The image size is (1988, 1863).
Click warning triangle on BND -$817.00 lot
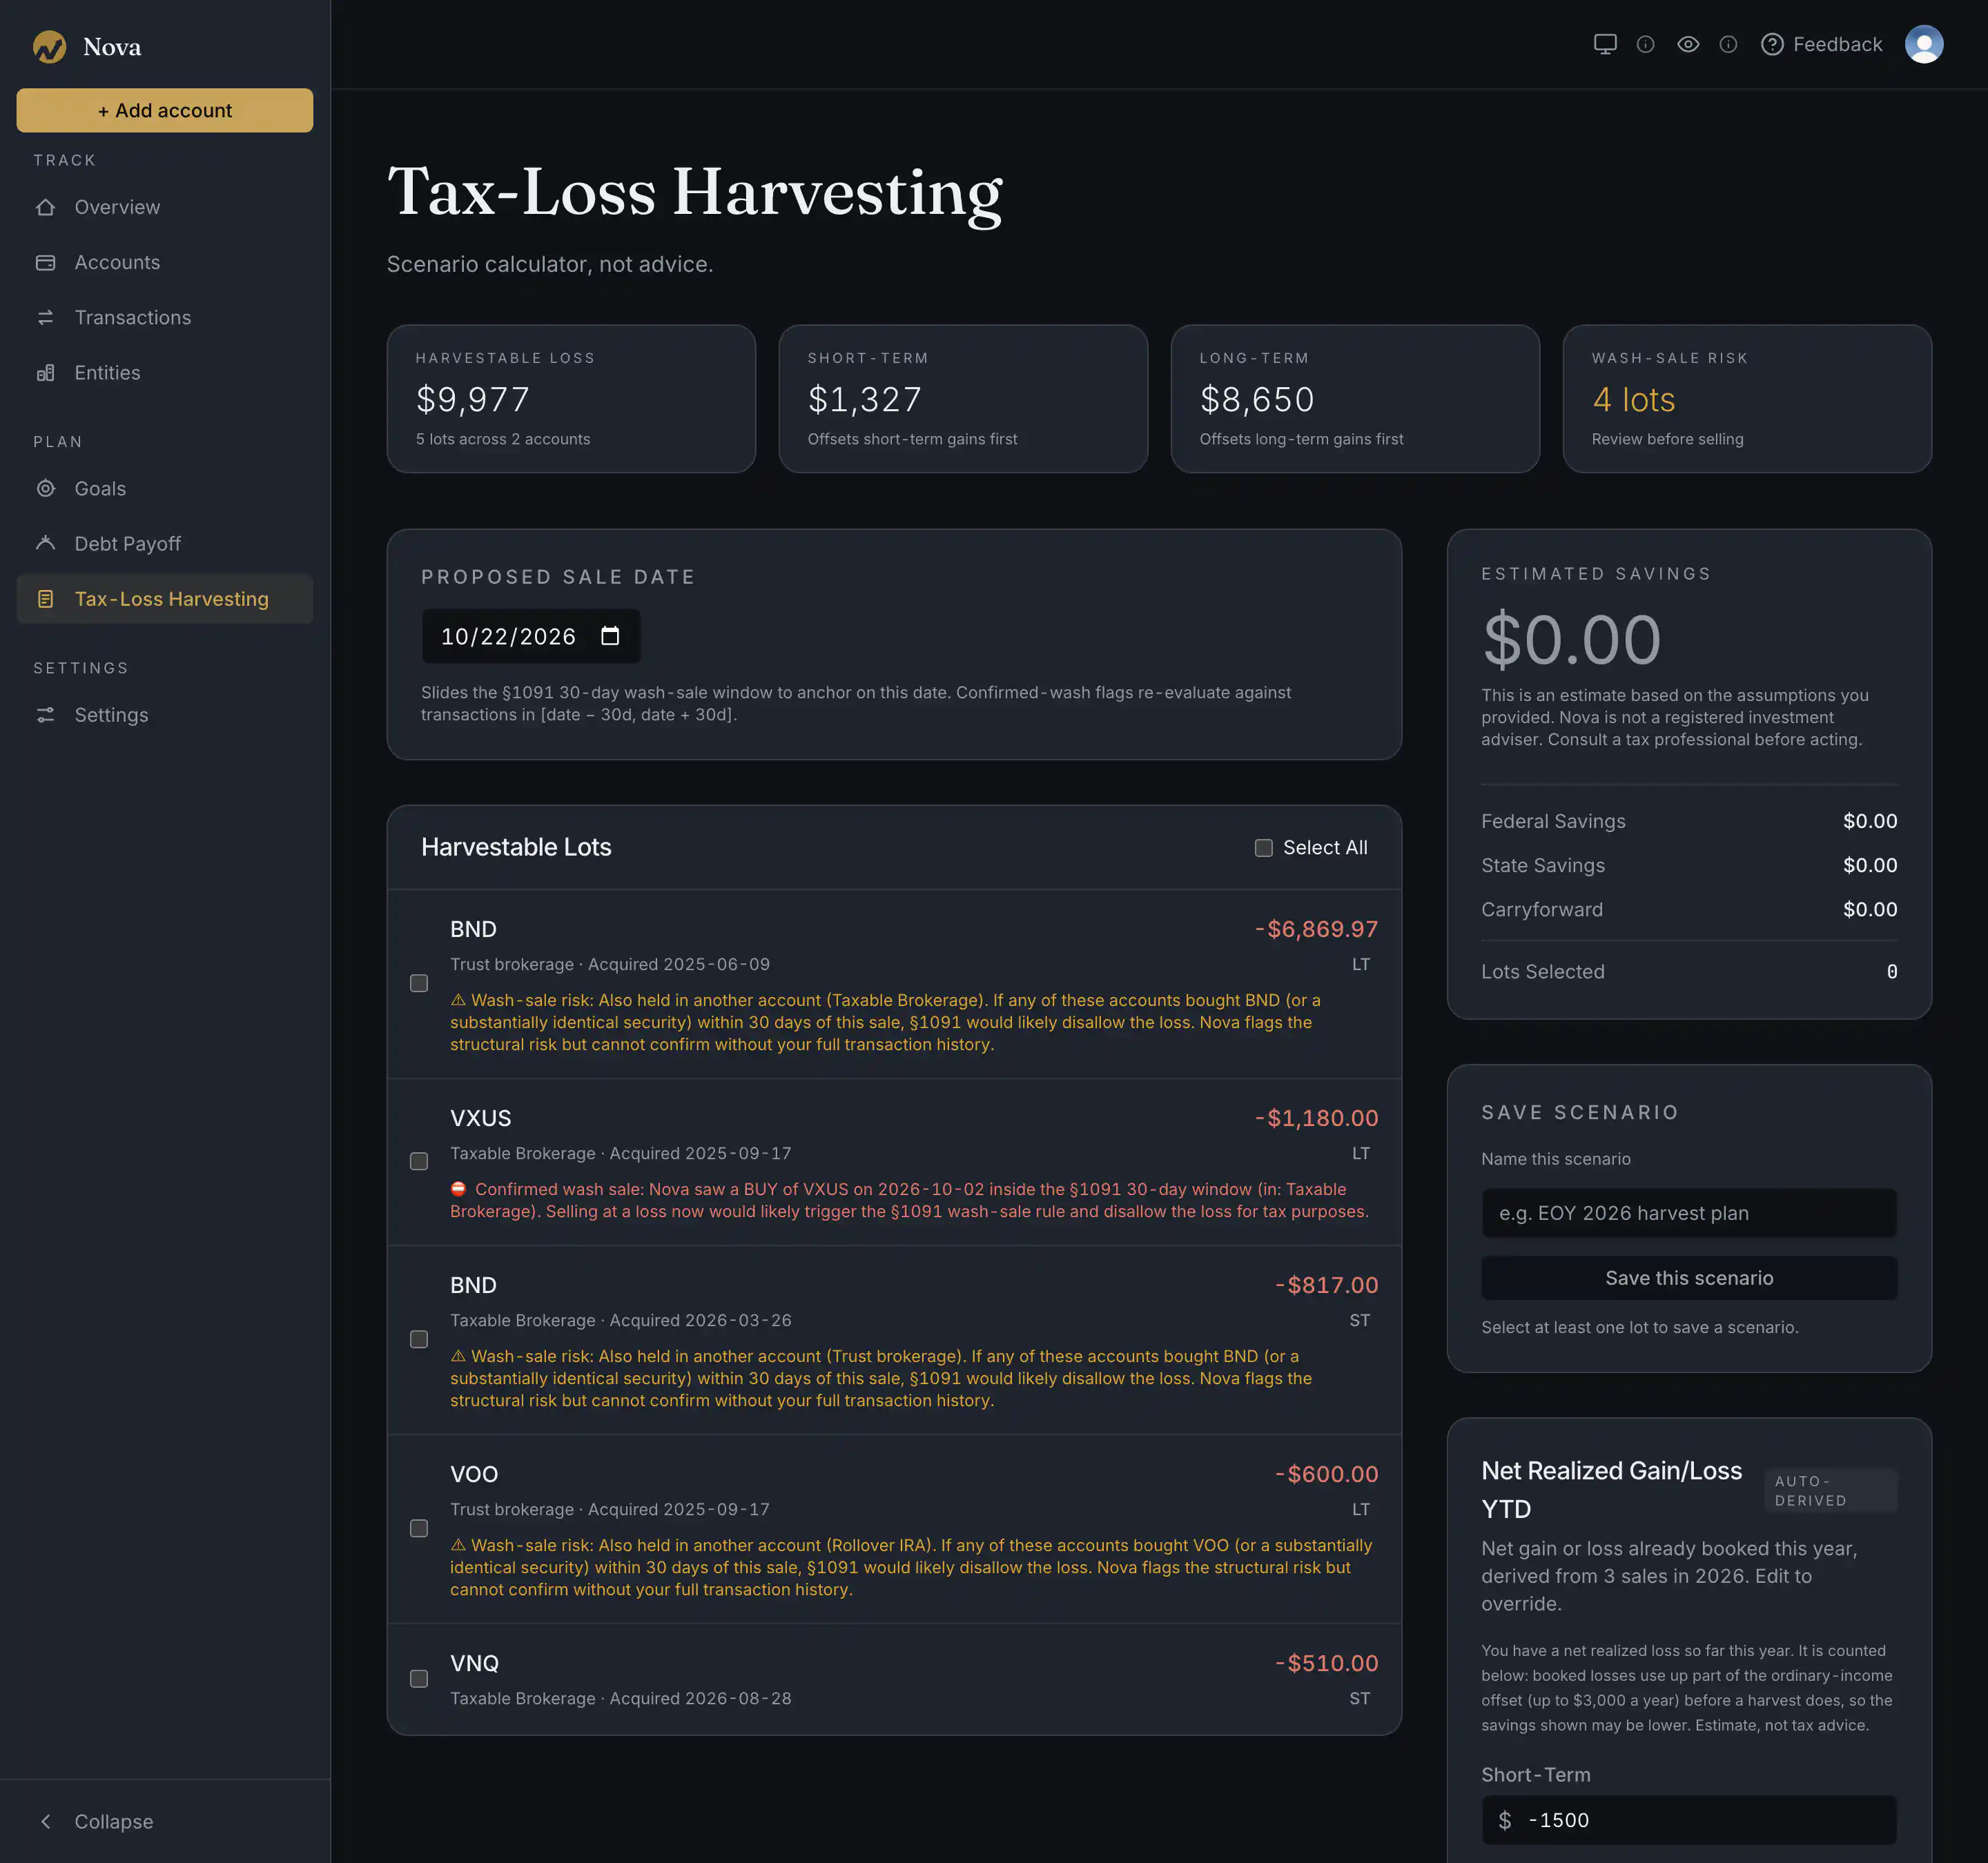458,1355
